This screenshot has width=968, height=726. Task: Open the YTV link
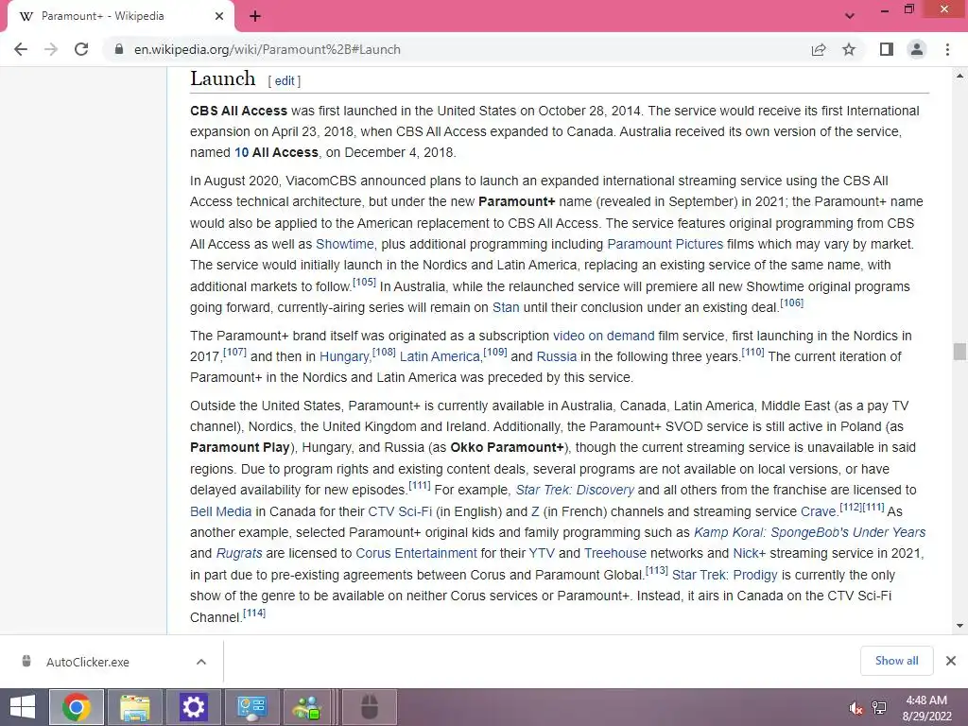[542, 554]
